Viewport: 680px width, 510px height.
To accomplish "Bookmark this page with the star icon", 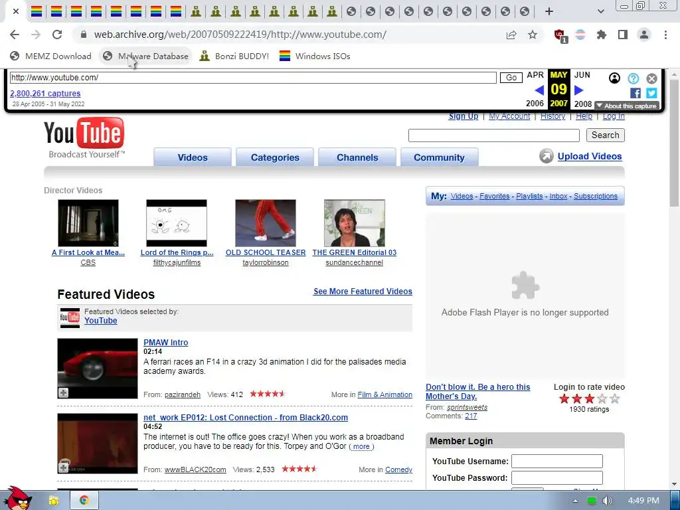I will pyautogui.click(x=533, y=35).
